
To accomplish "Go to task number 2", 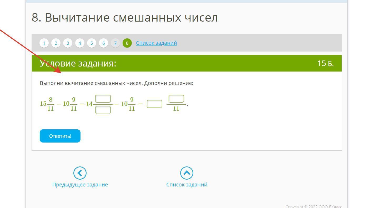I will coord(56,43).
